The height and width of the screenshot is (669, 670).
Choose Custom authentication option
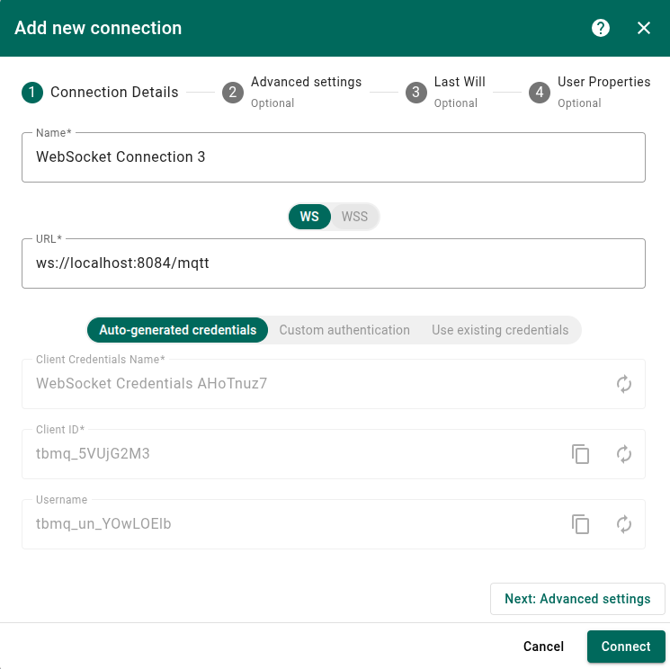pyautogui.click(x=344, y=330)
